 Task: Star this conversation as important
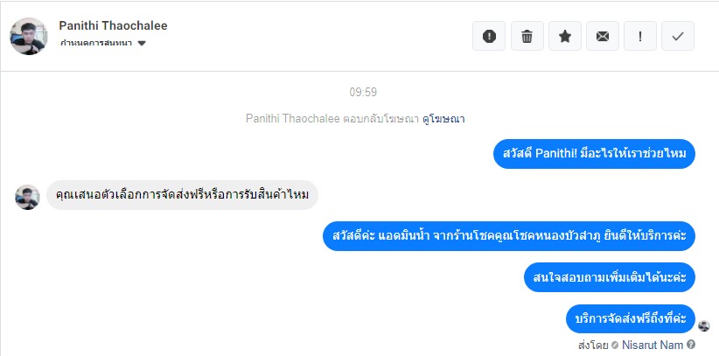(564, 36)
